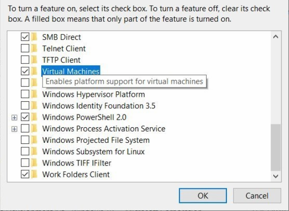This screenshot has height=211, width=289.
Task: Click the folder icon next to Windows TIFF IFilter
Action: click(x=34, y=163)
